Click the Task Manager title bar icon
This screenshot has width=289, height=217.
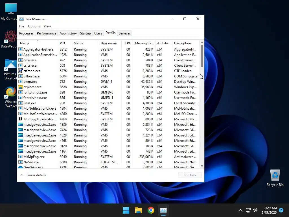click(x=21, y=19)
